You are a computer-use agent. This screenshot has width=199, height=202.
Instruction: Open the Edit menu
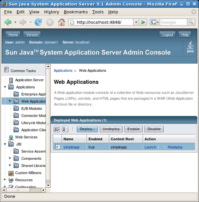click(20, 12)
